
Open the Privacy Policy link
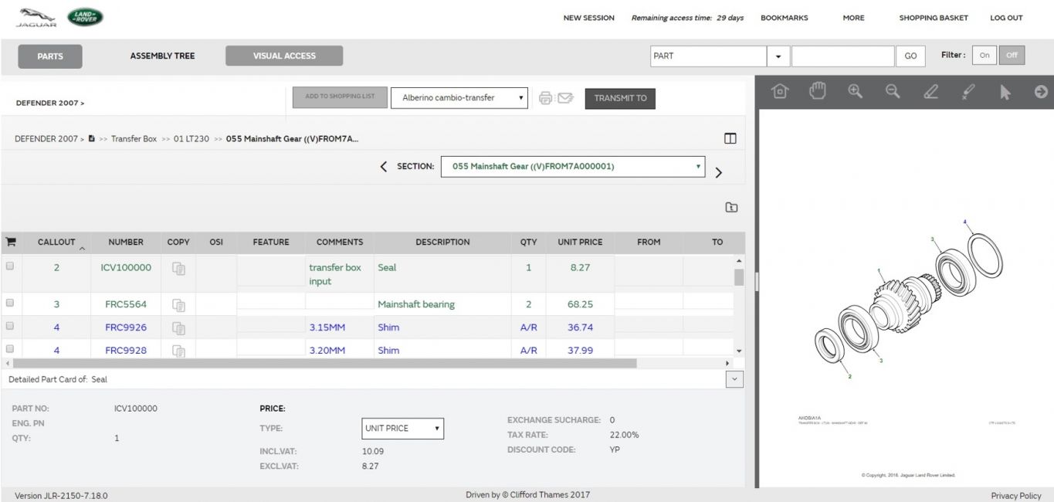point(1016,496)
